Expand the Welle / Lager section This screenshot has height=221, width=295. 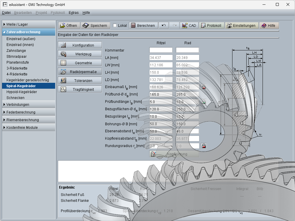(x=29, y=24)
